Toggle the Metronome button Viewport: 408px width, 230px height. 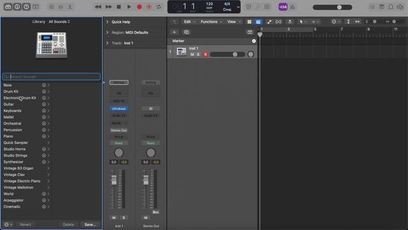(x=293, y=7)
